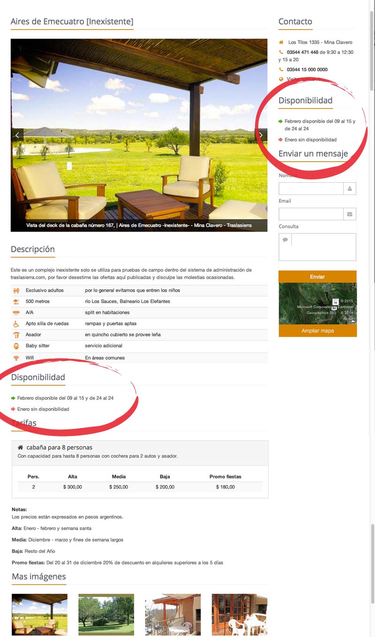
Task: Click the house icon beside the address
Action: pos(281,42)
